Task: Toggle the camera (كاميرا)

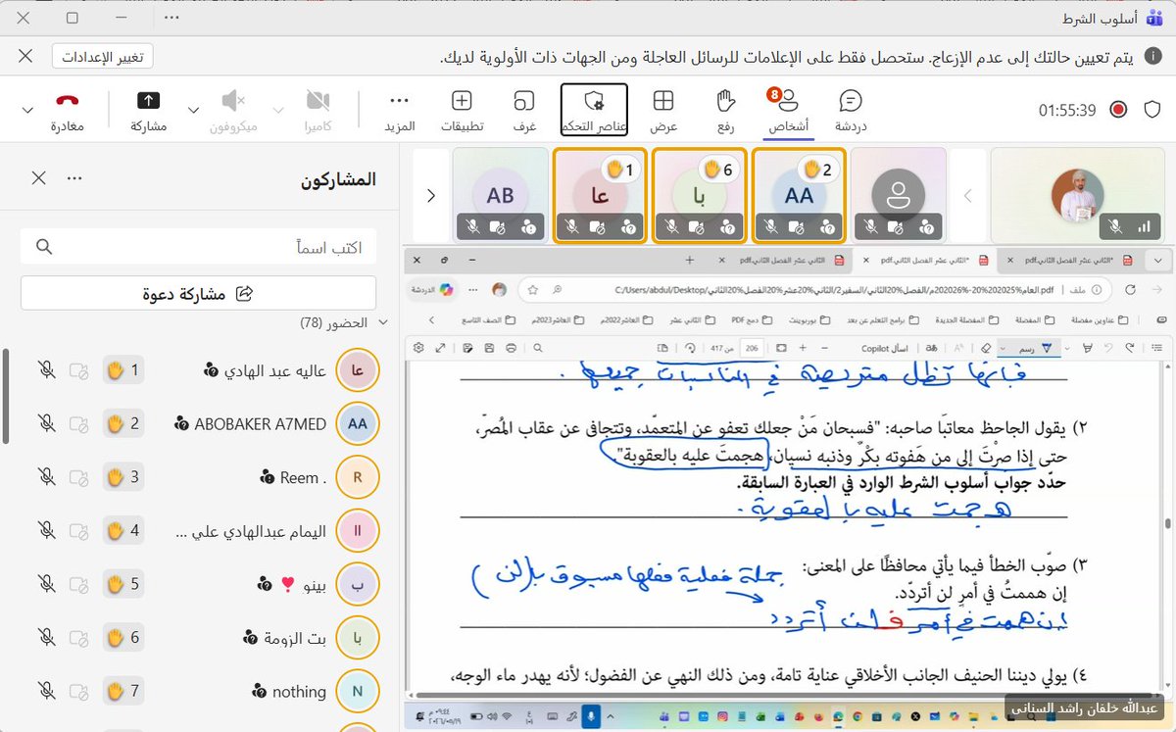Action: (x=318, y=109)
